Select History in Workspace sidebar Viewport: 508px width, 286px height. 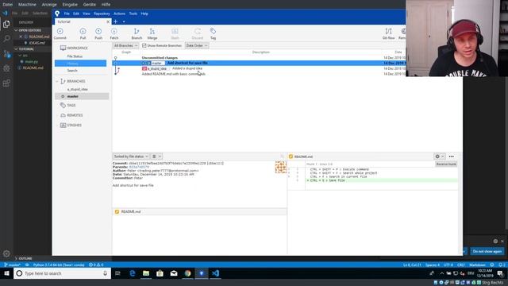click(x=80, y=64)
